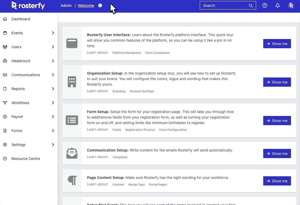Image resolution: width=300 pixels, height=205 pixels.
Task: Click the Rosterfy logo in the header
Action: [x=28, y=6]
